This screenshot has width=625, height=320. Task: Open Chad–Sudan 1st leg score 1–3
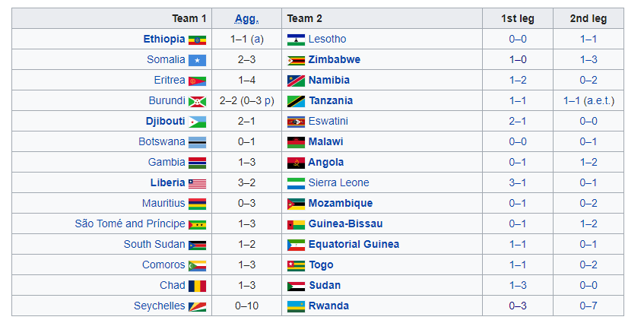tap(518, 285)
